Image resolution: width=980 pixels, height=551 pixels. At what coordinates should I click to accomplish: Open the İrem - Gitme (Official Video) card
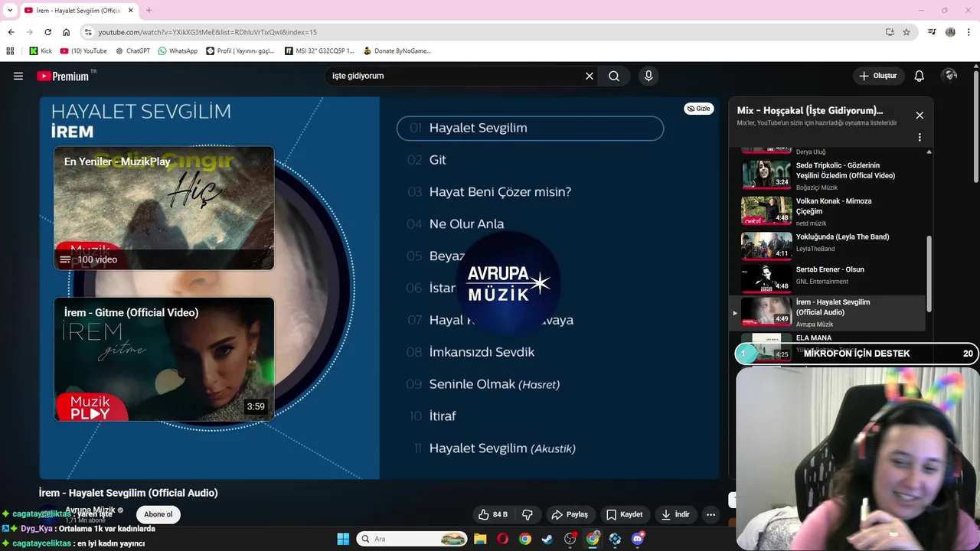click(x=164, y=360)
